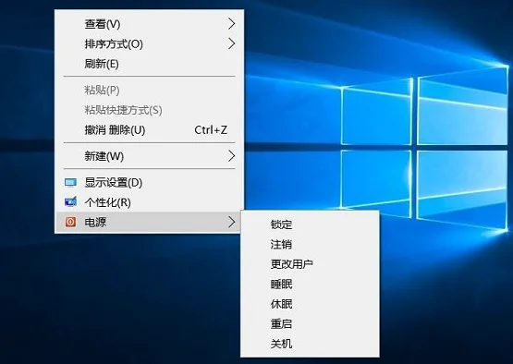
Task: Expand the arrow next to 查看(V)
Action: (x=232, y=23)
